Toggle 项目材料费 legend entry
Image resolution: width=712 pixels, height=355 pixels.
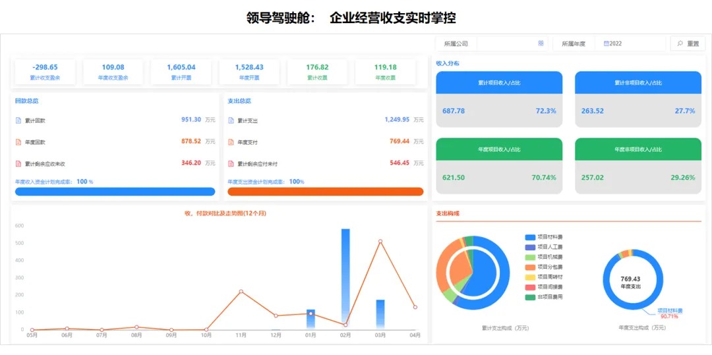[544, 237]
